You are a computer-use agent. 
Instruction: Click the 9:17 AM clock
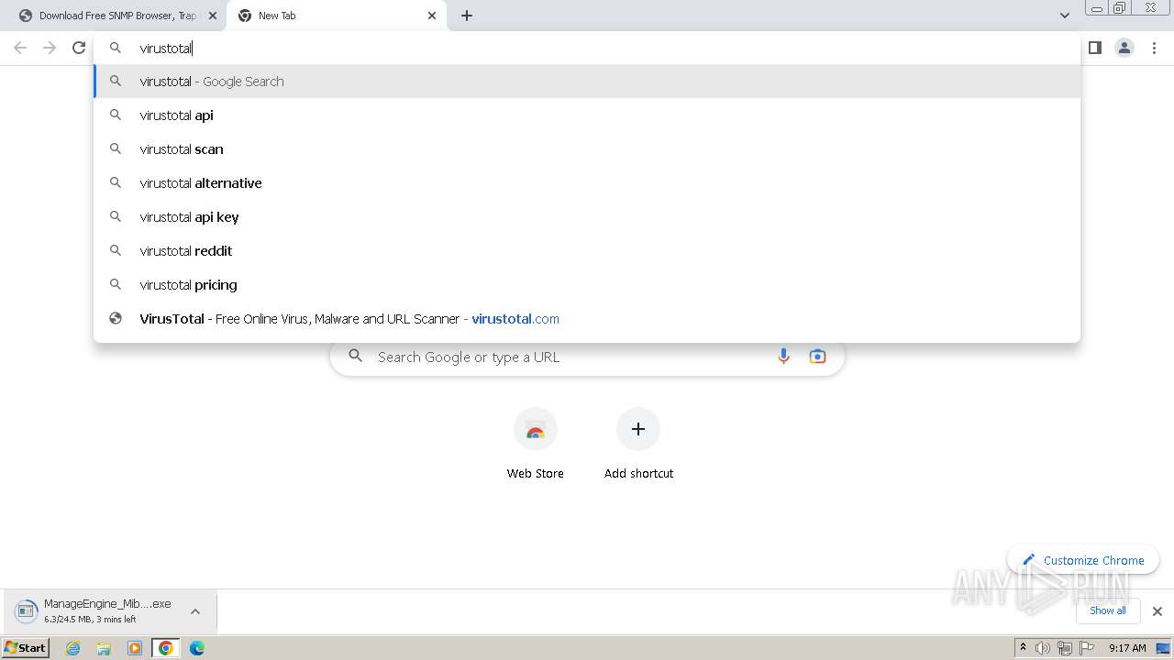pyautogui.click(x=1127, y=648)
